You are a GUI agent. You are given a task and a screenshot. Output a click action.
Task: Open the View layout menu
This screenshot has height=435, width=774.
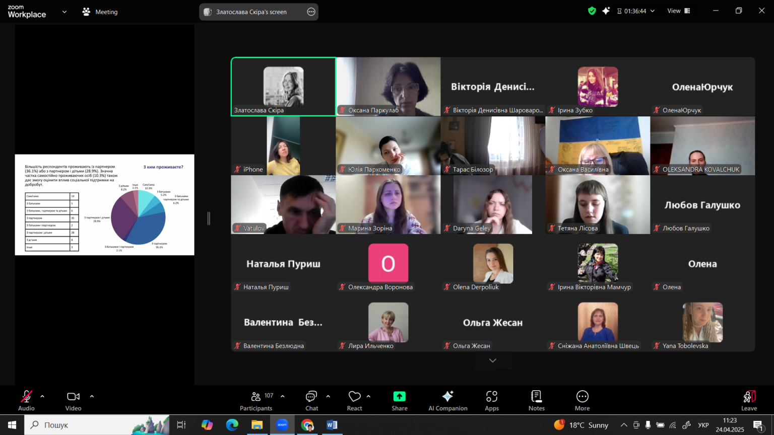point(678,11)
